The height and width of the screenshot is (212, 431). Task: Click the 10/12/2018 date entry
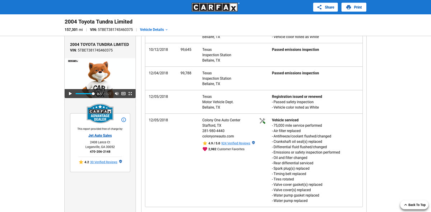click(x=158, y=50)
